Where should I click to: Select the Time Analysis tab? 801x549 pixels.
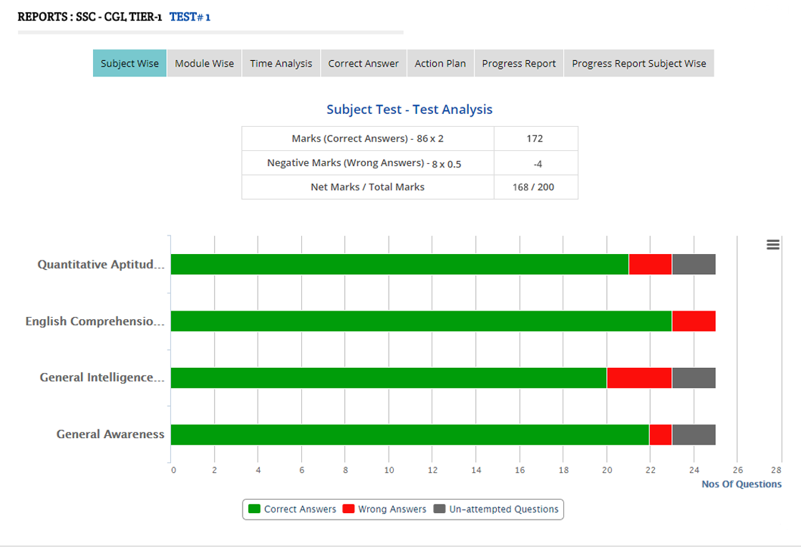pyautogui.click(x=281, y=63)
